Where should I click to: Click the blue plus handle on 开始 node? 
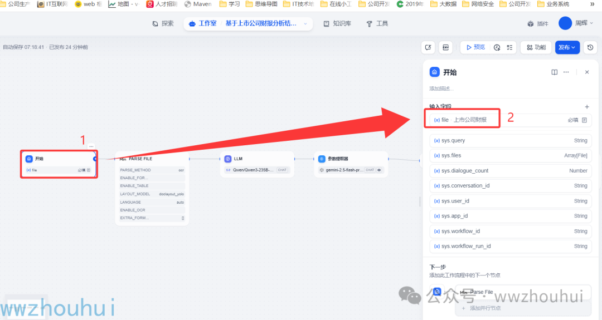(95, 159)
